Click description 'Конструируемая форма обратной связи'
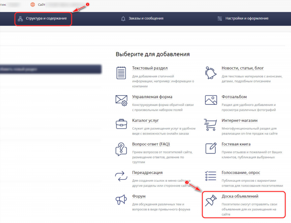 coord(163,107)
